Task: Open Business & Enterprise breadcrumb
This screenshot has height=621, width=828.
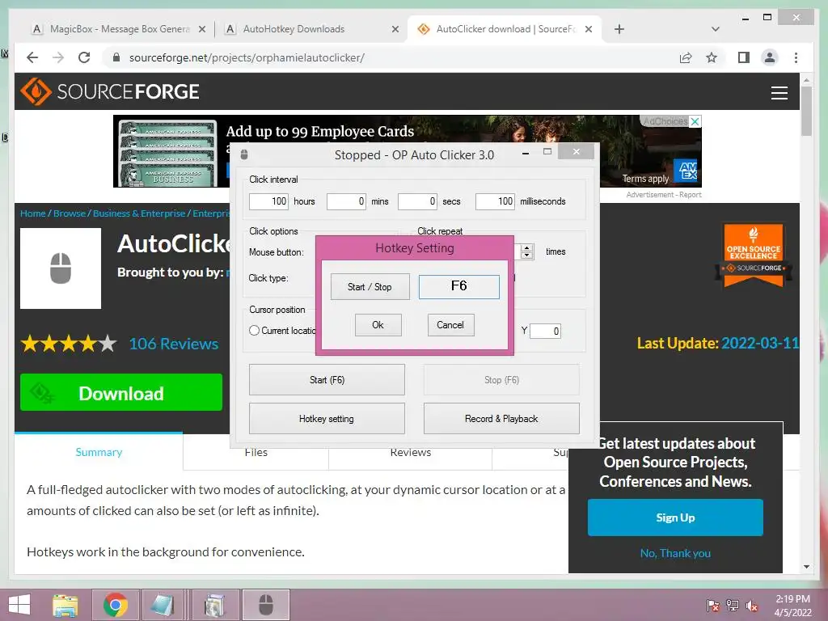Action: pos(139,213)
